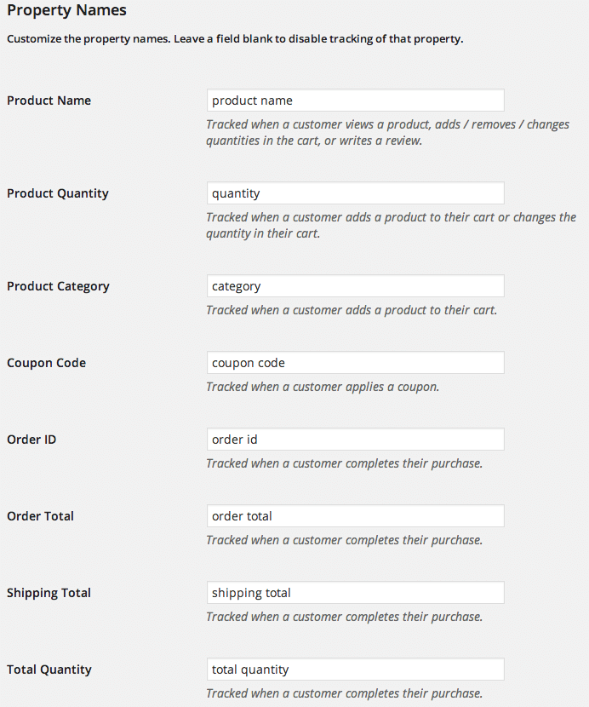589x707 pixels.
Task: Click the "Property Names" section heading
Action: pos(66,11)
